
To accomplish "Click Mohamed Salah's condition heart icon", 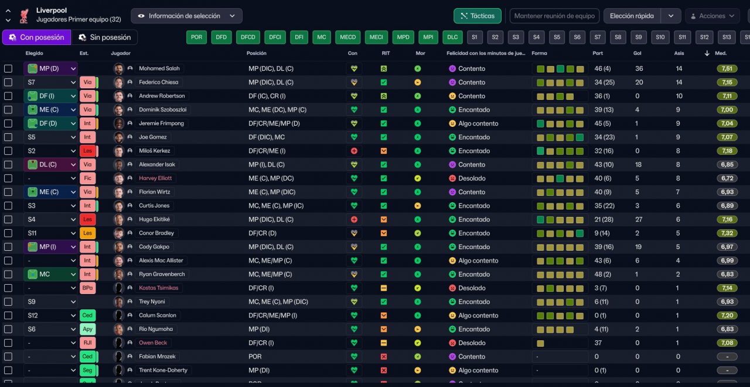I will (354, 68).
